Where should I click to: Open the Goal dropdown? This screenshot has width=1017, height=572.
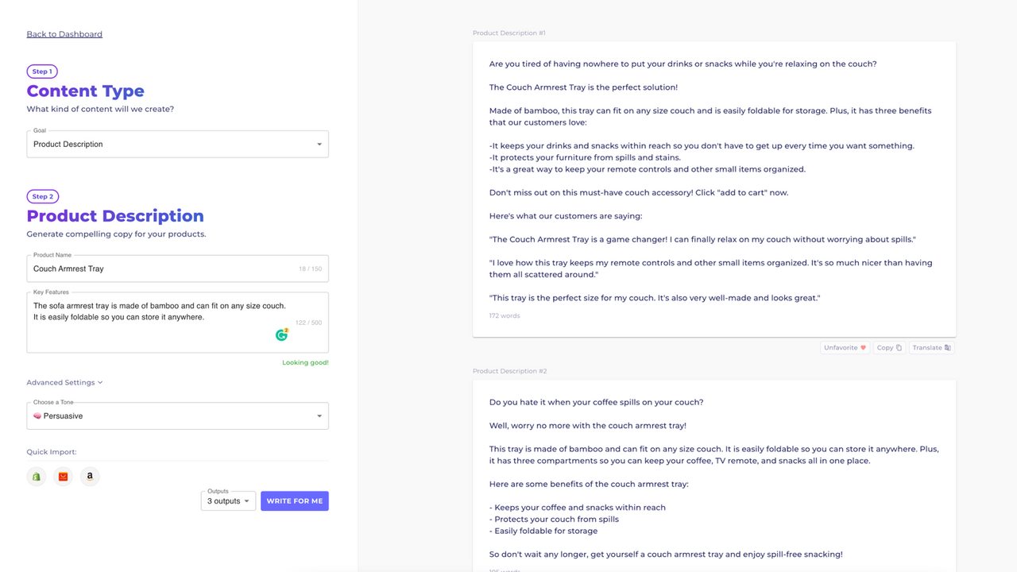177,144
